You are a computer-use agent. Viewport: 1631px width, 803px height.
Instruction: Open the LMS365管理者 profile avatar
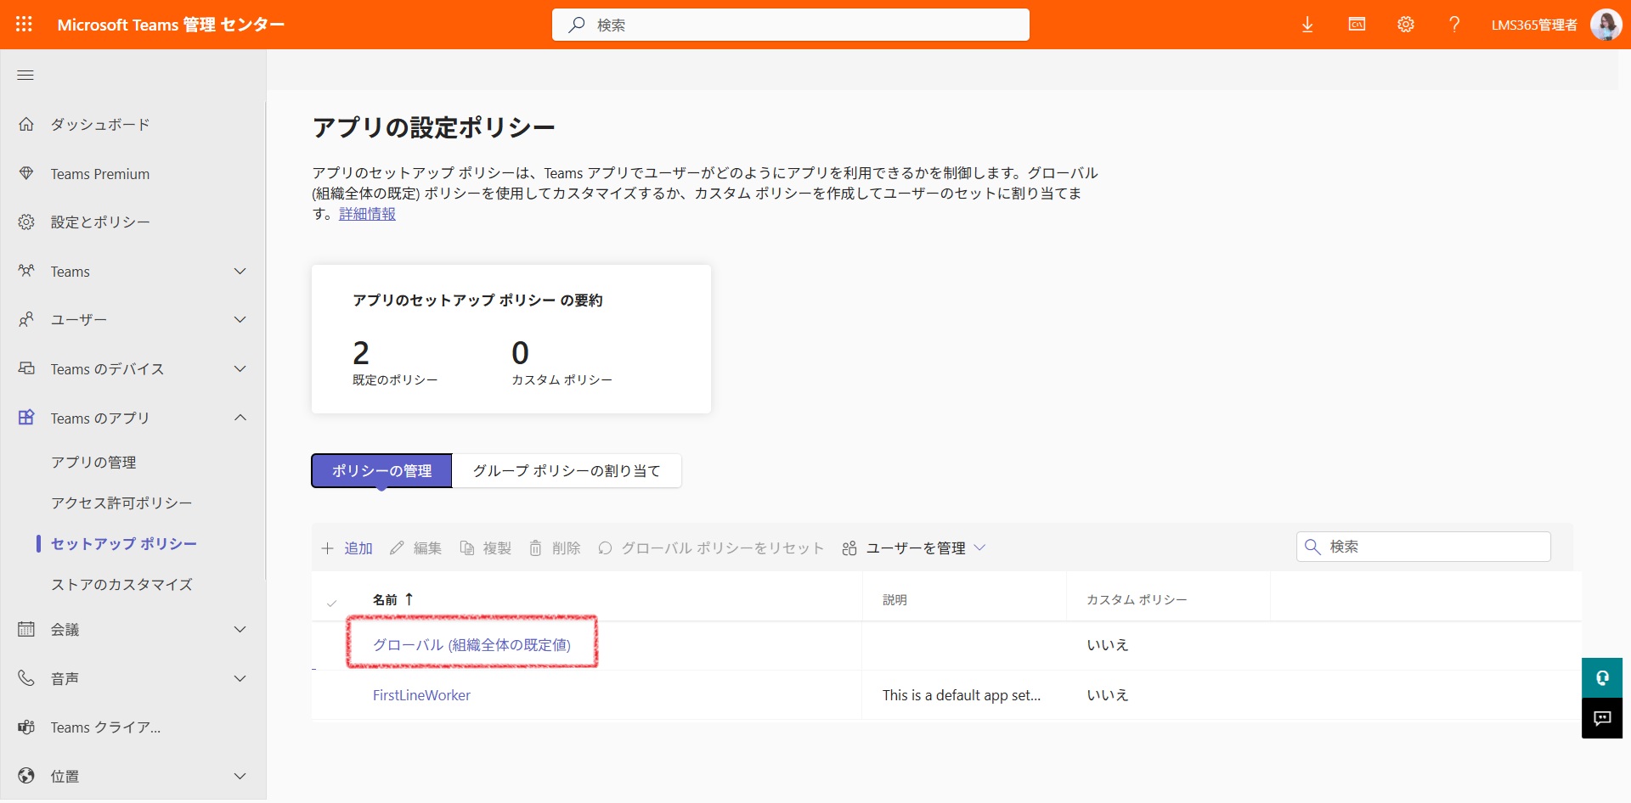(1606, 25)
